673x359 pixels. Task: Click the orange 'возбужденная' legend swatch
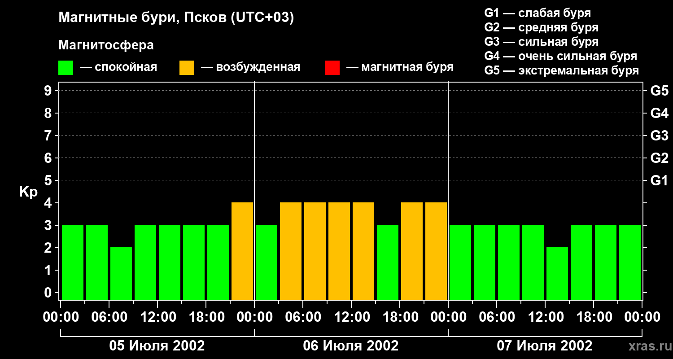pyautogui.click(x=187, y=68)
